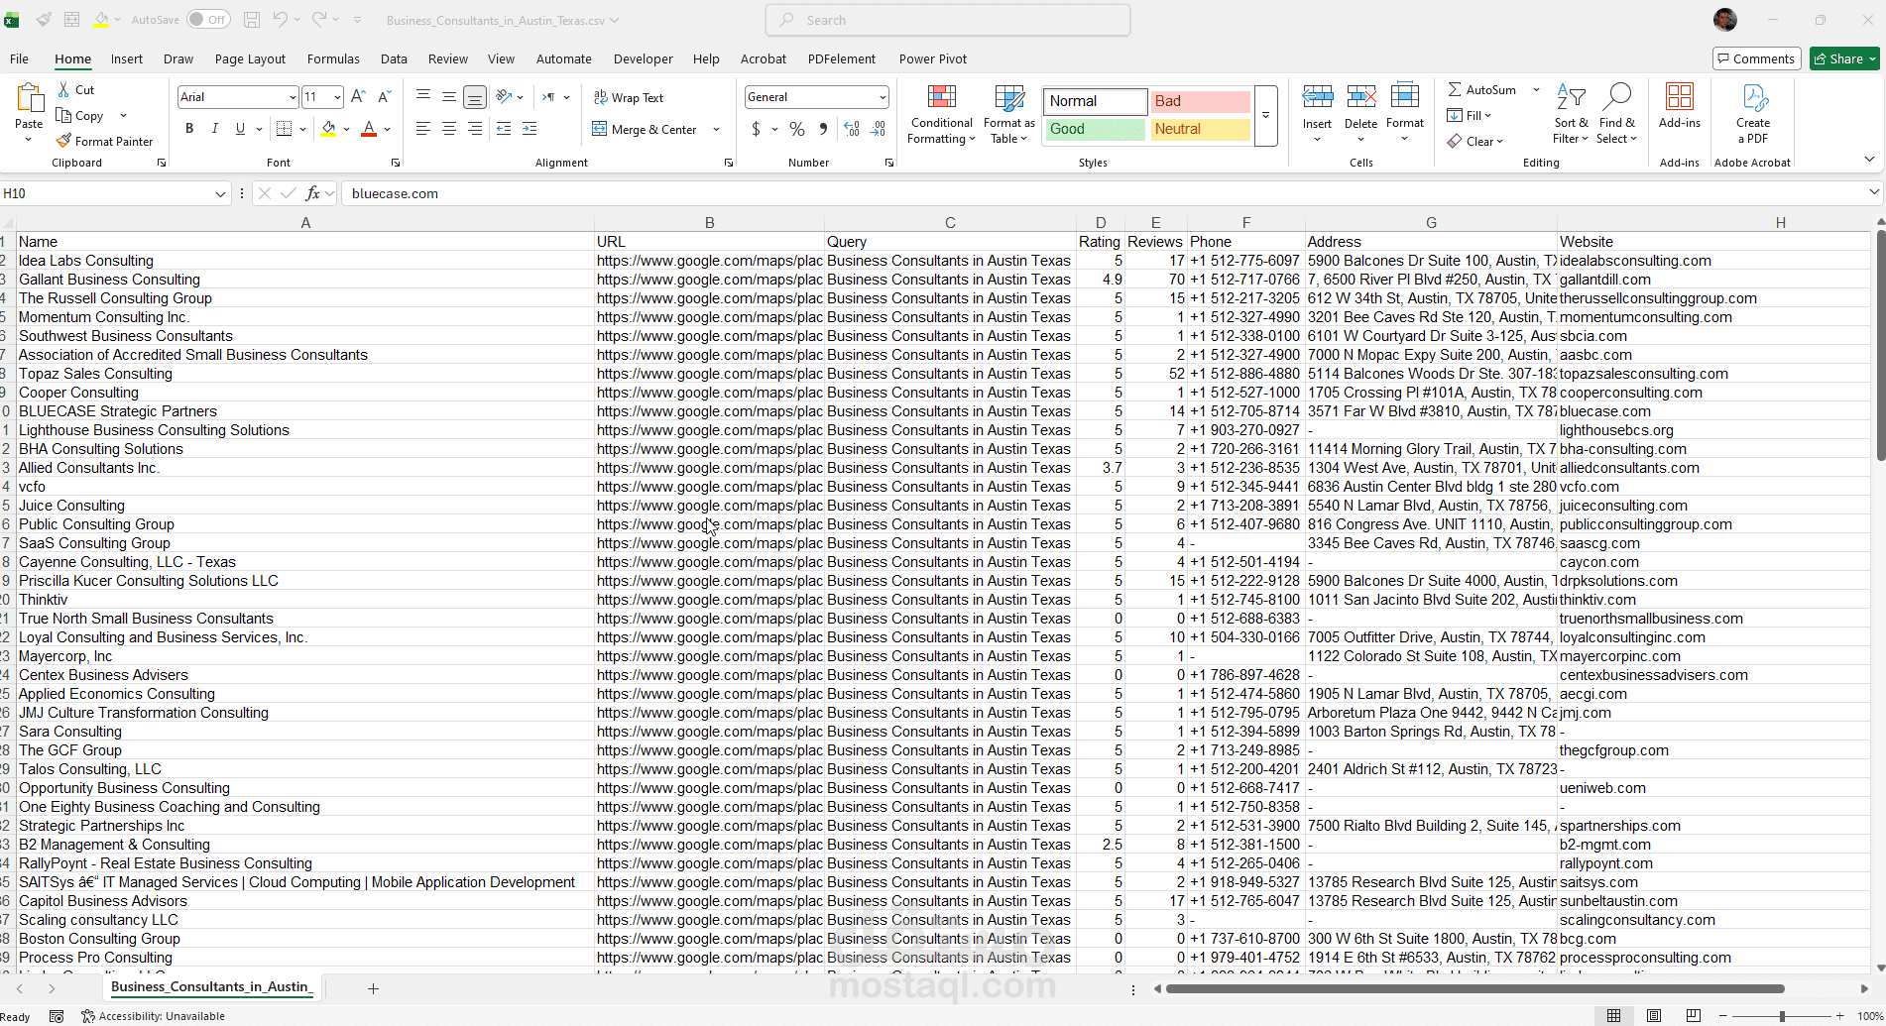The width and height of the screenshot is (1886, 1026).
Task: Expand the formula bar
Action: coord(1873,192)
